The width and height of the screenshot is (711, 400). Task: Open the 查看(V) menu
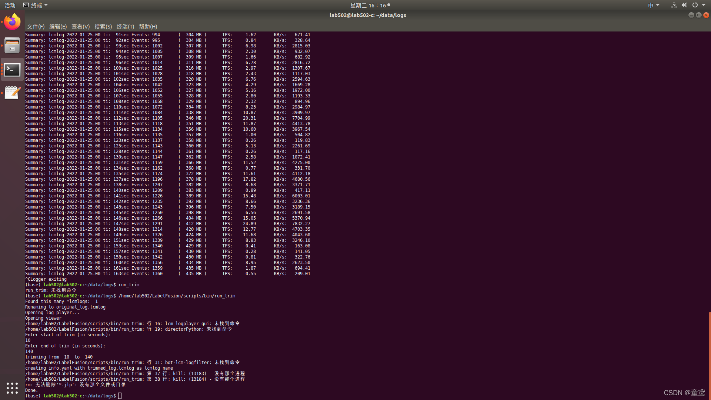[x=80, y=27]
